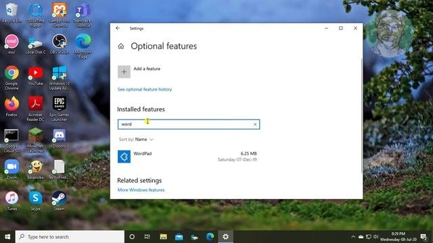Select the Google Chrome desktop icon
433x243 pixels.
click(x=12, y=78)
